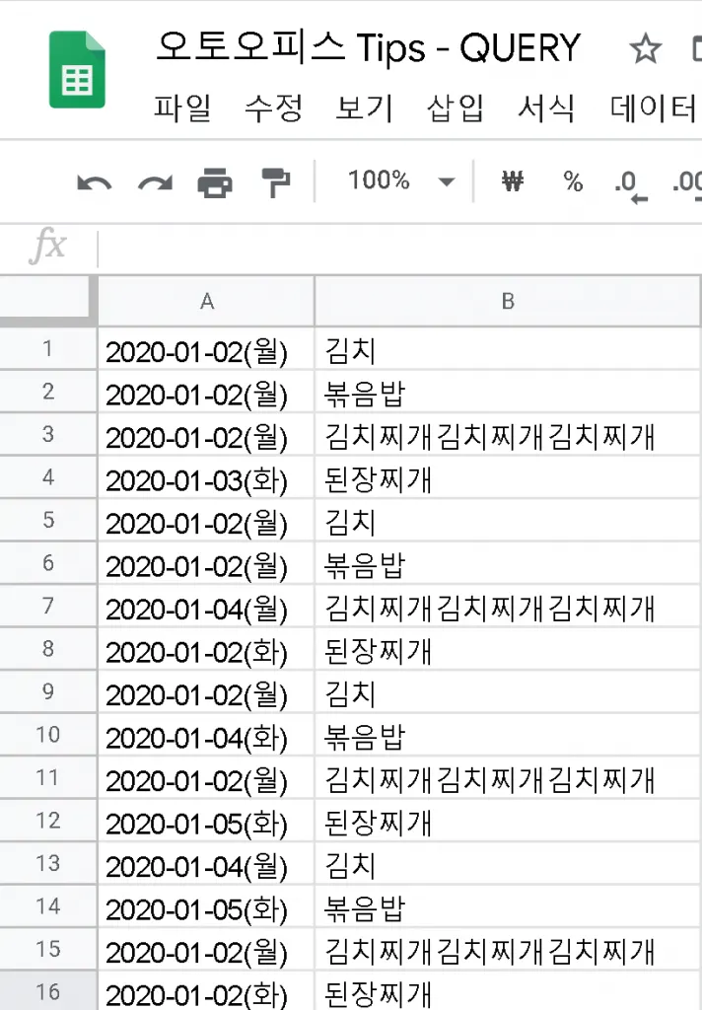
Task: Select row 7 header
Action: (48, 606)
